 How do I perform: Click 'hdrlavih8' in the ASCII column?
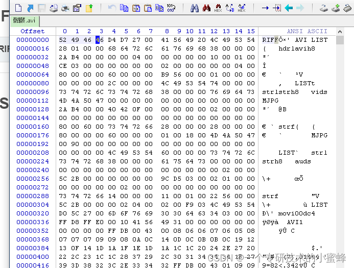(297, 48)
